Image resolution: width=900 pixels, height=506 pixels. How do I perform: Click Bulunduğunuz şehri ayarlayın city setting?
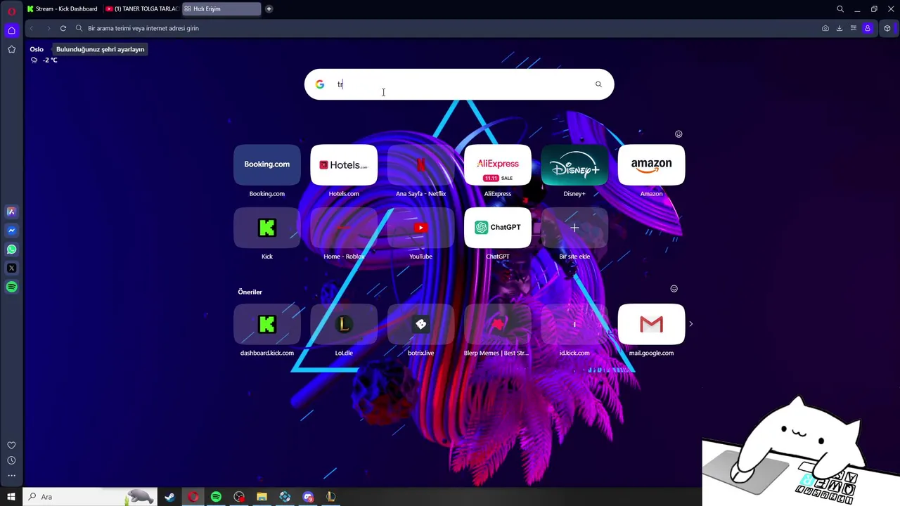(x=101, y=49)
